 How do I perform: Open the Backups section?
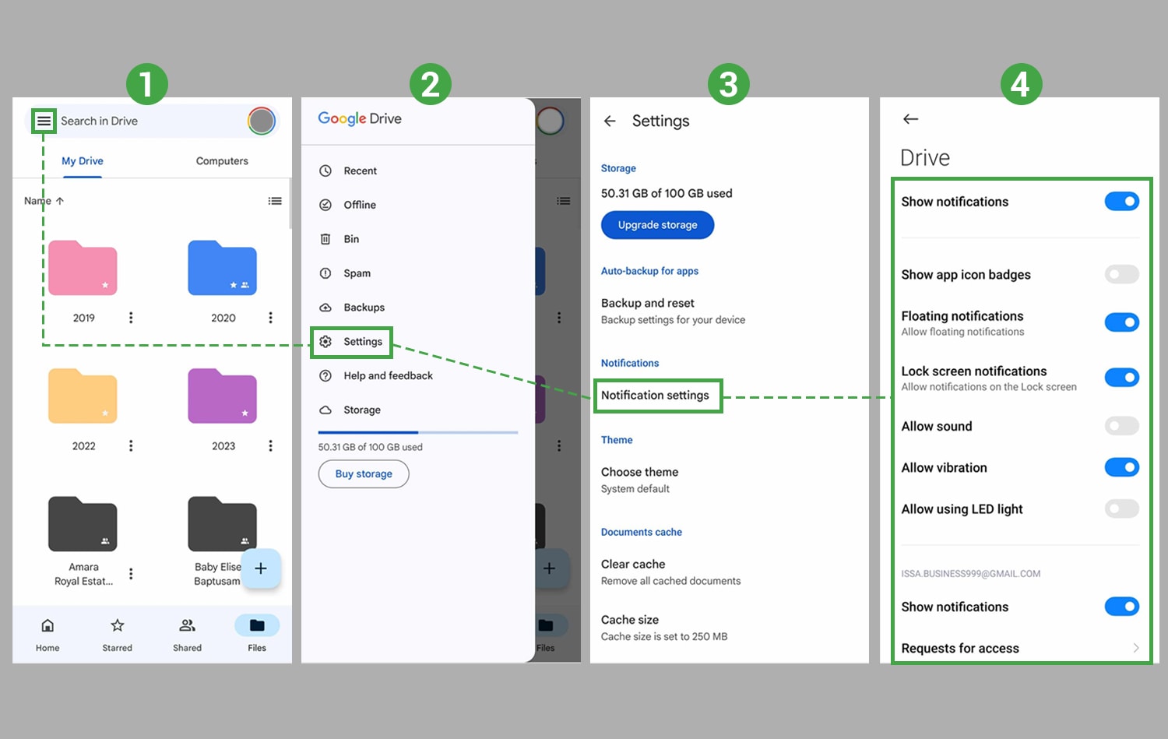click(364, 307)
